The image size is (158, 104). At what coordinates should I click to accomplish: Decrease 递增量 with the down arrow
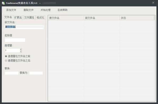coord(21,51)
